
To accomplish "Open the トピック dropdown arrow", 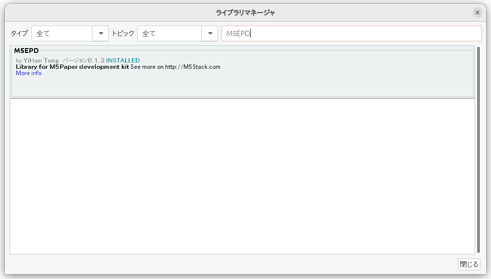I will tap(210, 34).
